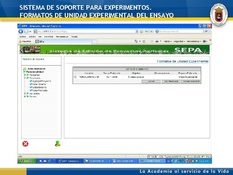Screen dimensions: 233x175
Task: Open a new blank browser tab
Action: [x=94, y=42]
